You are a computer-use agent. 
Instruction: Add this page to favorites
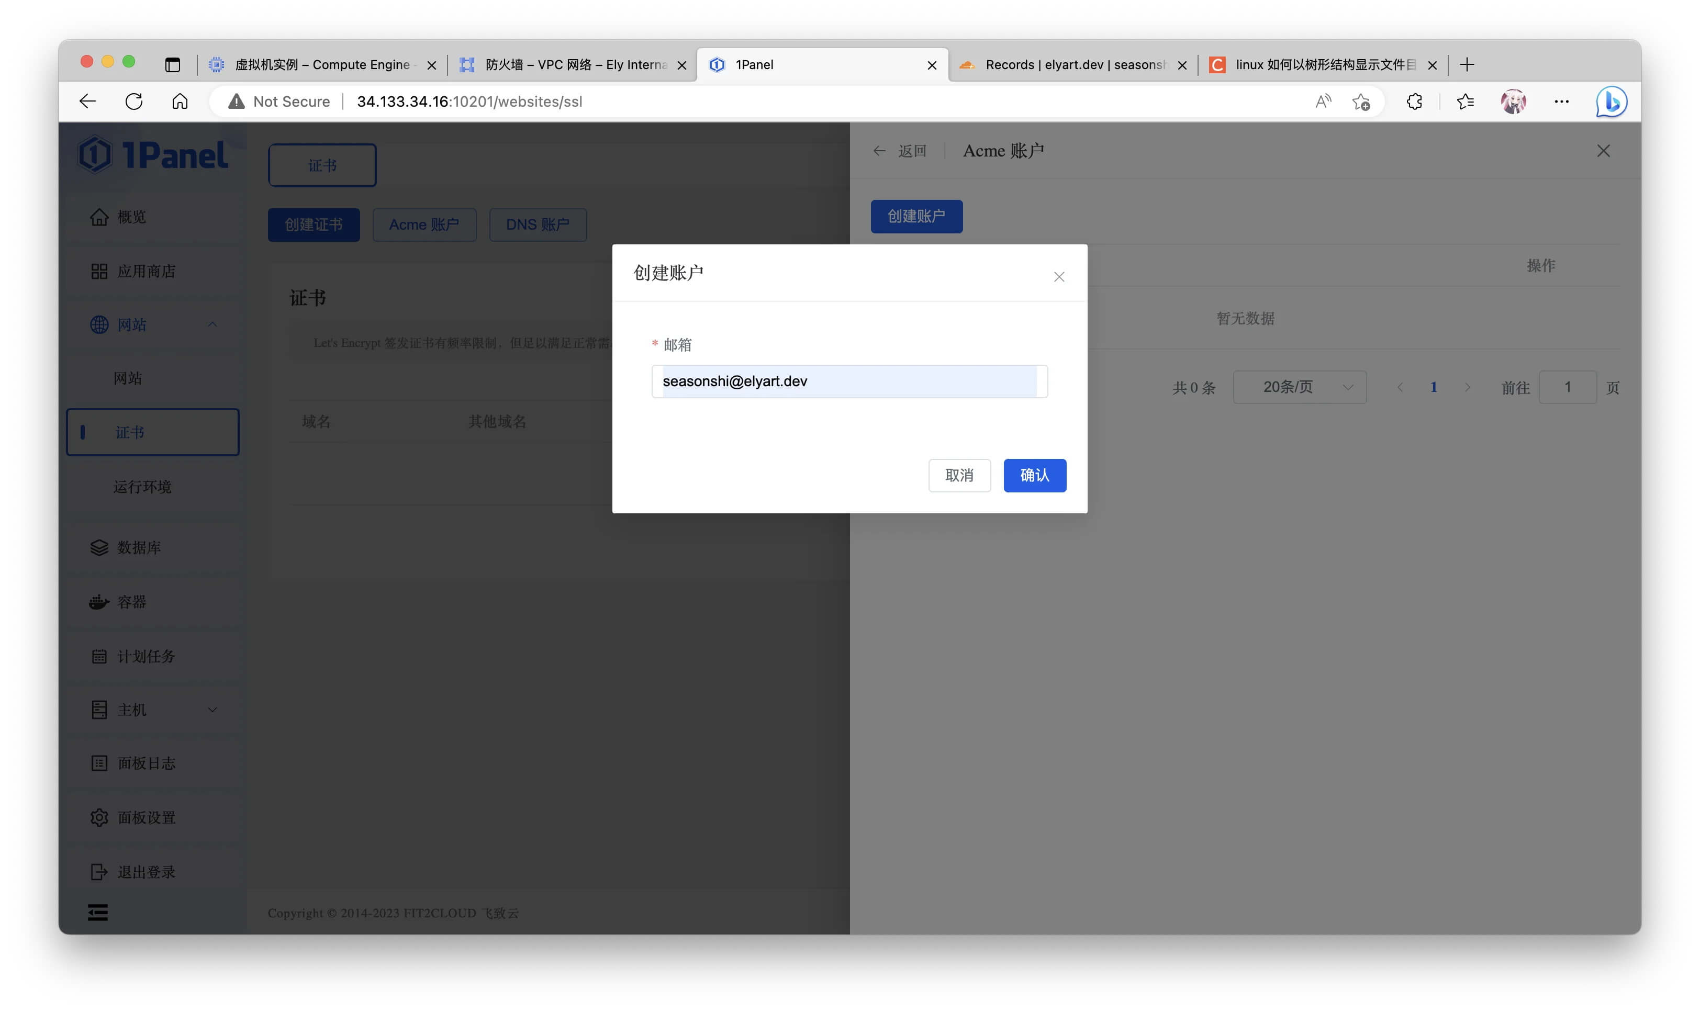pyautogui.click(x=1361, y=102)
